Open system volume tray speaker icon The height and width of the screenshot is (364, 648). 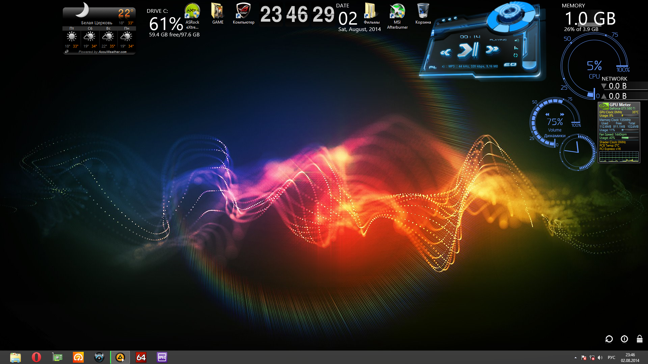[600, 358]
